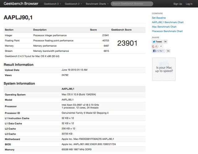Click '1 processor, 12 cores, 24 threads'

(x=80, y=108)
